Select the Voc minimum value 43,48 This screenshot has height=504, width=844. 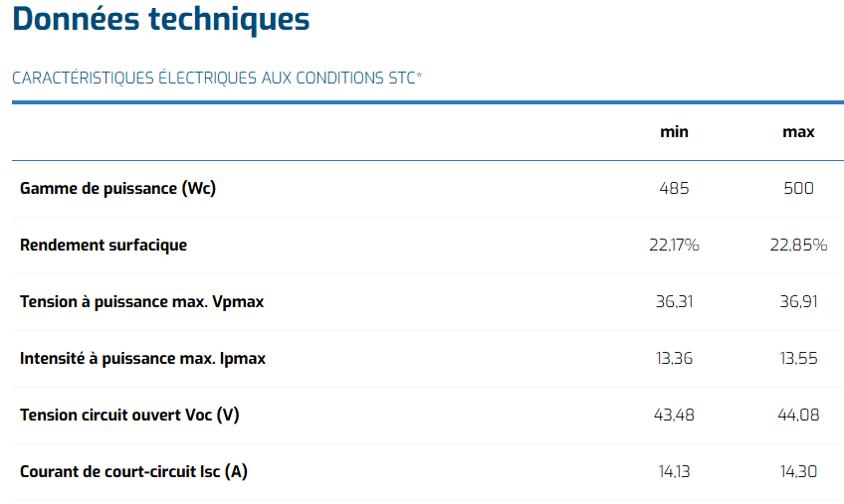(674, 415)
